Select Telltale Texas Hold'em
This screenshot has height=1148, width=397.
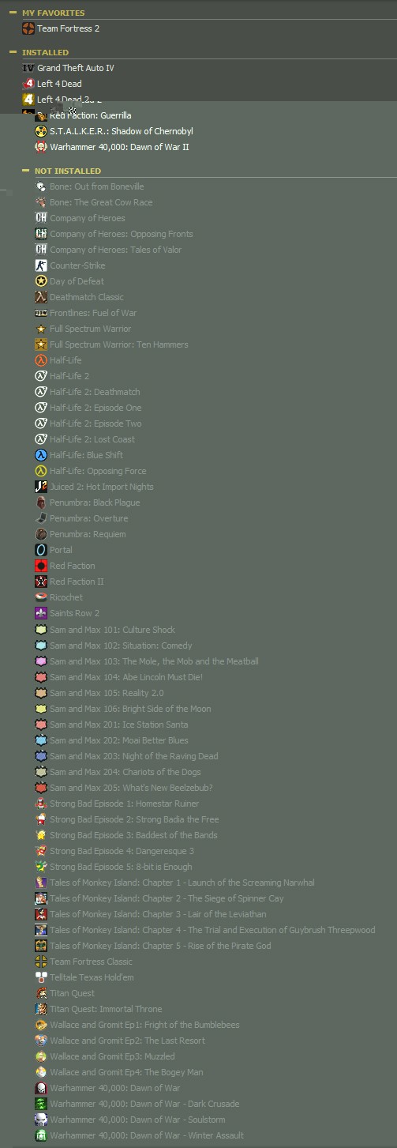(x=92, y=977)
